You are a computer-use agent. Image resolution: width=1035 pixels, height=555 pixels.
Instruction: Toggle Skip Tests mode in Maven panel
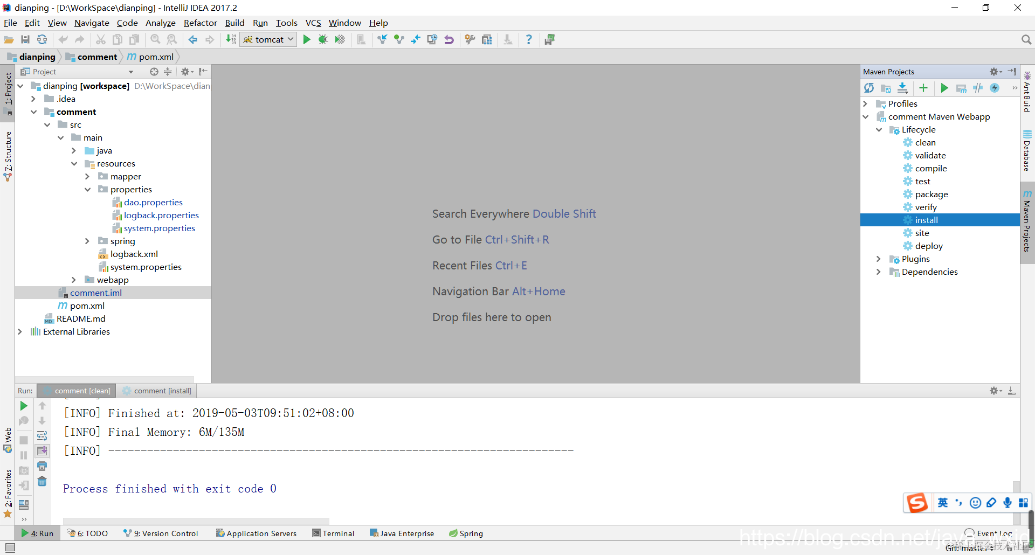[995, 88]
